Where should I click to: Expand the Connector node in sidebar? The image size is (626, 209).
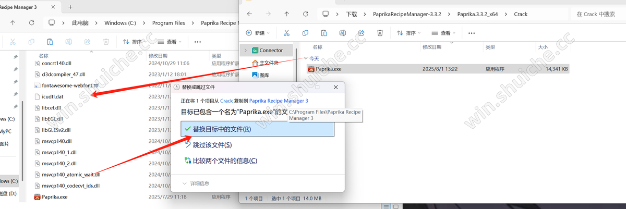[246, 51]
